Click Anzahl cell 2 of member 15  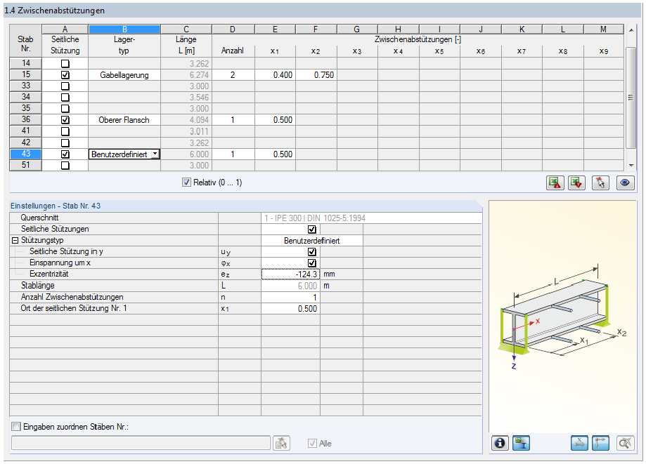point(233,75)
